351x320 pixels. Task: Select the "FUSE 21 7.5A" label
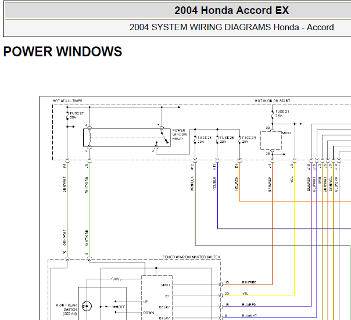tap(282, 114)
